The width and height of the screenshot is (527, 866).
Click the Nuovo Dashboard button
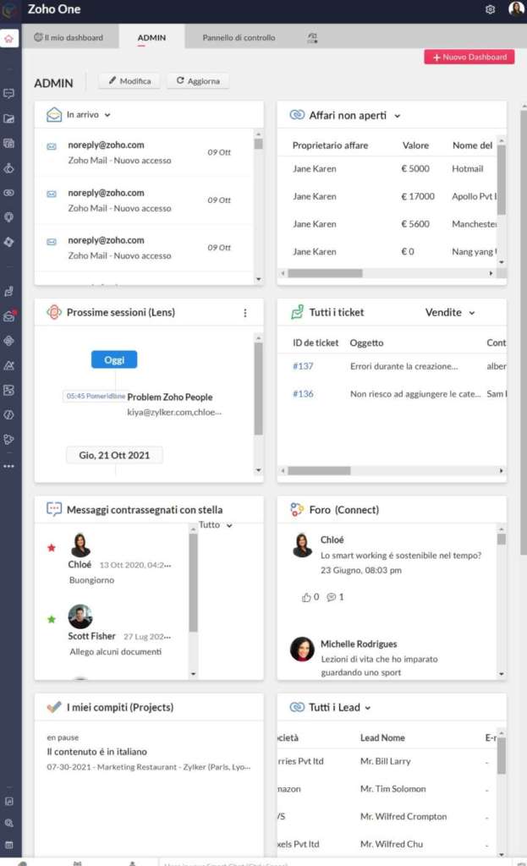point(469,57)
